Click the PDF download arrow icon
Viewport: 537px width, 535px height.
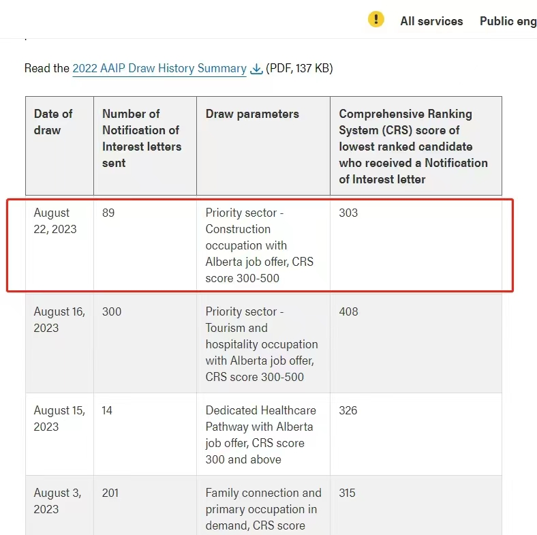click(256, 69)
